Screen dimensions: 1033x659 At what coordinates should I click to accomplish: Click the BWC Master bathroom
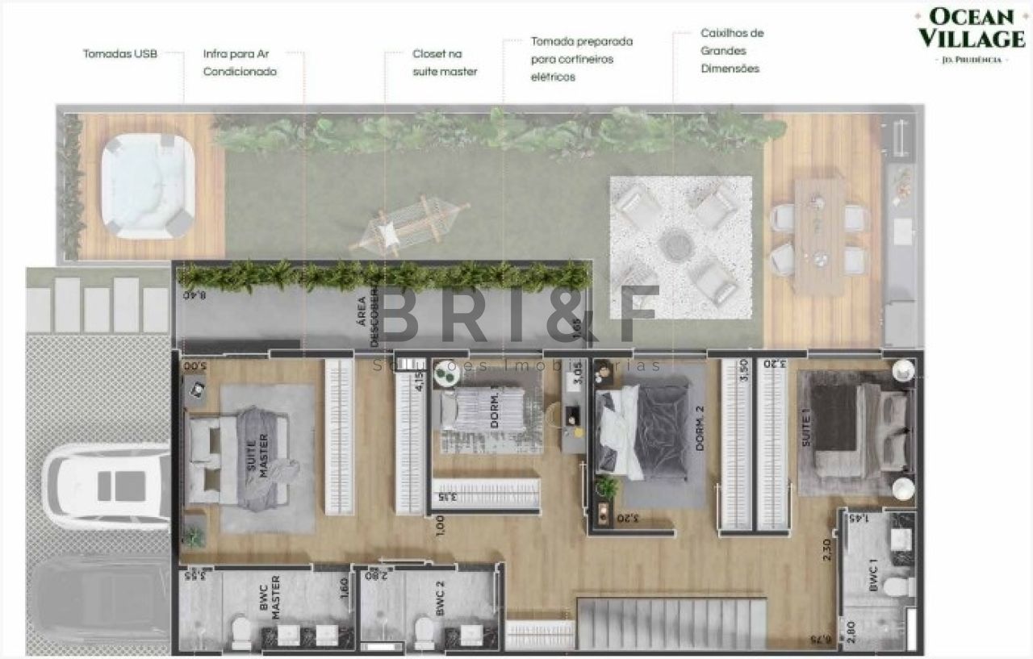click(268, 608)
